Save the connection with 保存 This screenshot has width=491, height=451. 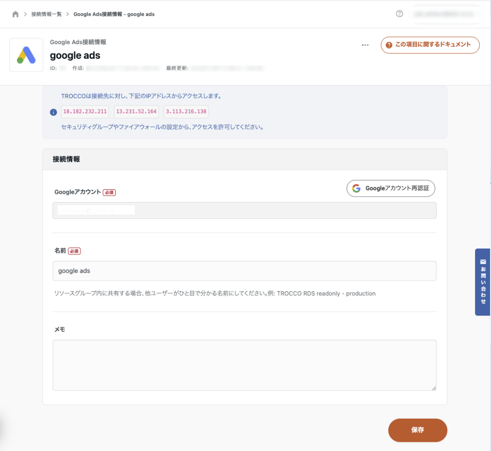(417, 430)
